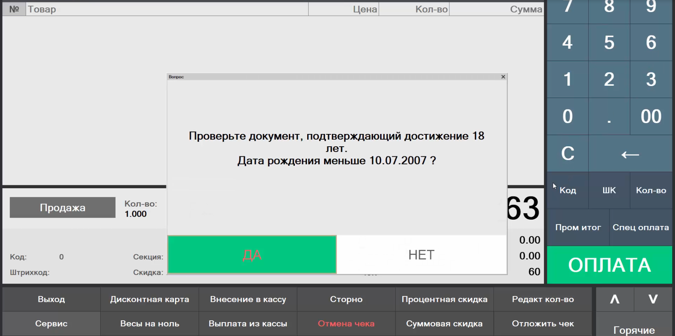
Task: Close the Вопрос dialog window
Action: [503, 77]
